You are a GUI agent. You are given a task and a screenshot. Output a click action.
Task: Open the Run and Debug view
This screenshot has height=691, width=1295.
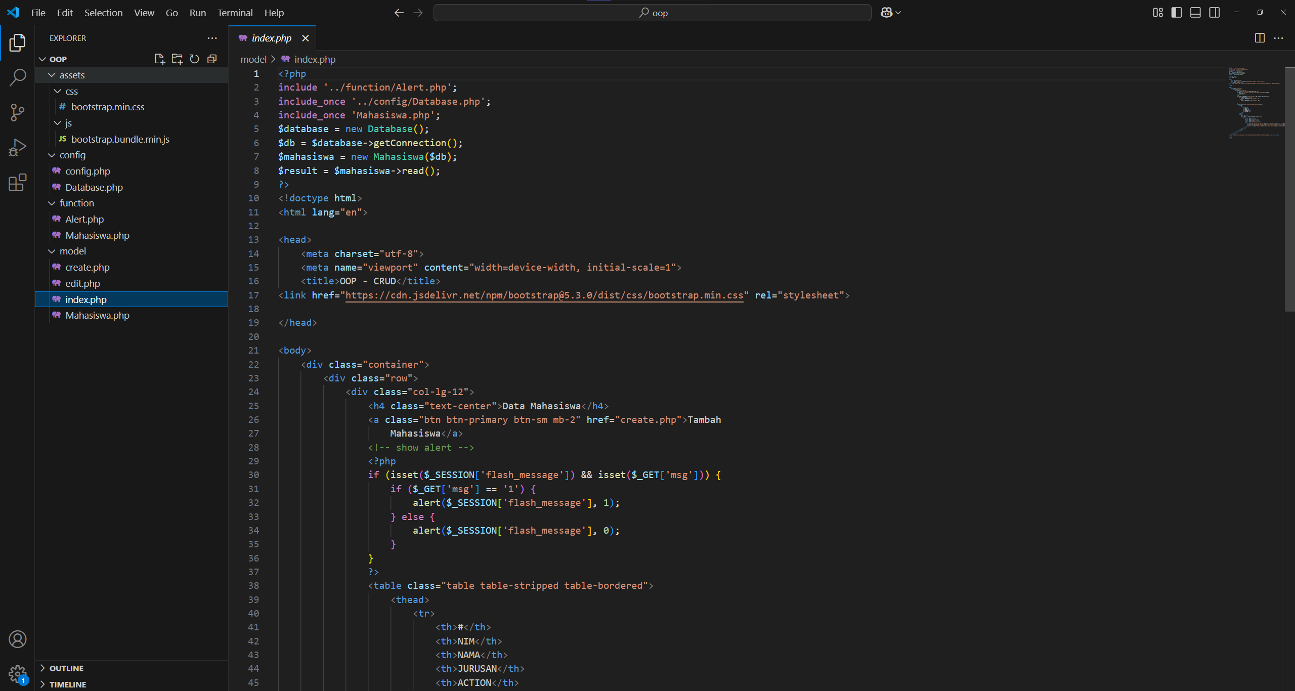[18, 148]
